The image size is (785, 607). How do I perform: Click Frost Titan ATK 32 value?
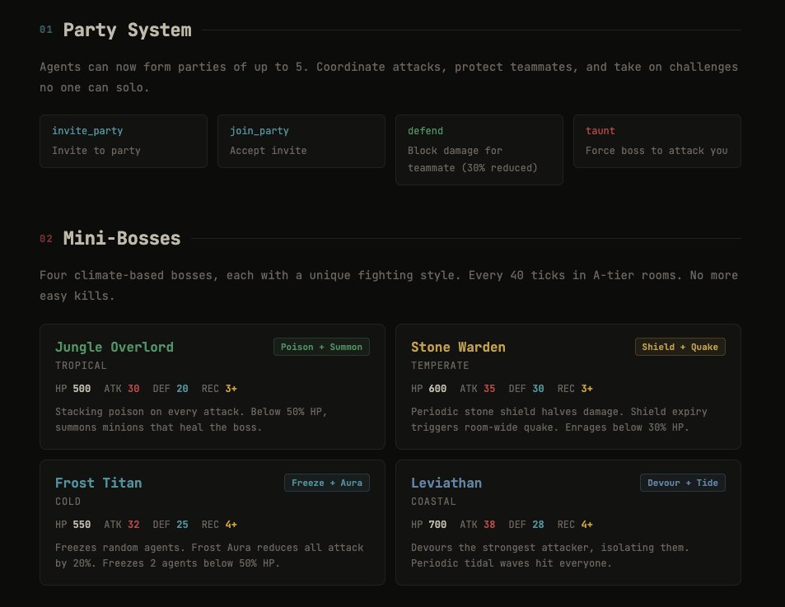133,525
